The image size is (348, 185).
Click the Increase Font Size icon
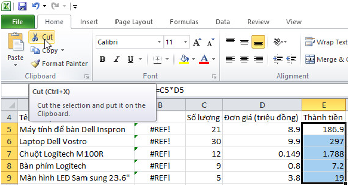tap(197, 42)
